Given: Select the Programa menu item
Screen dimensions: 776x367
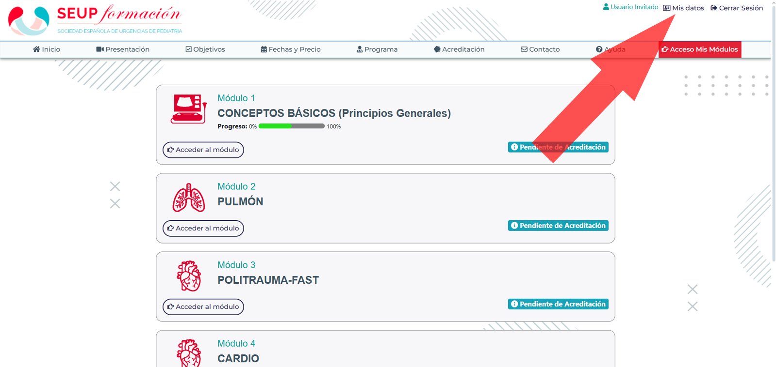Looking at the screenshot, I should point(377,49).
